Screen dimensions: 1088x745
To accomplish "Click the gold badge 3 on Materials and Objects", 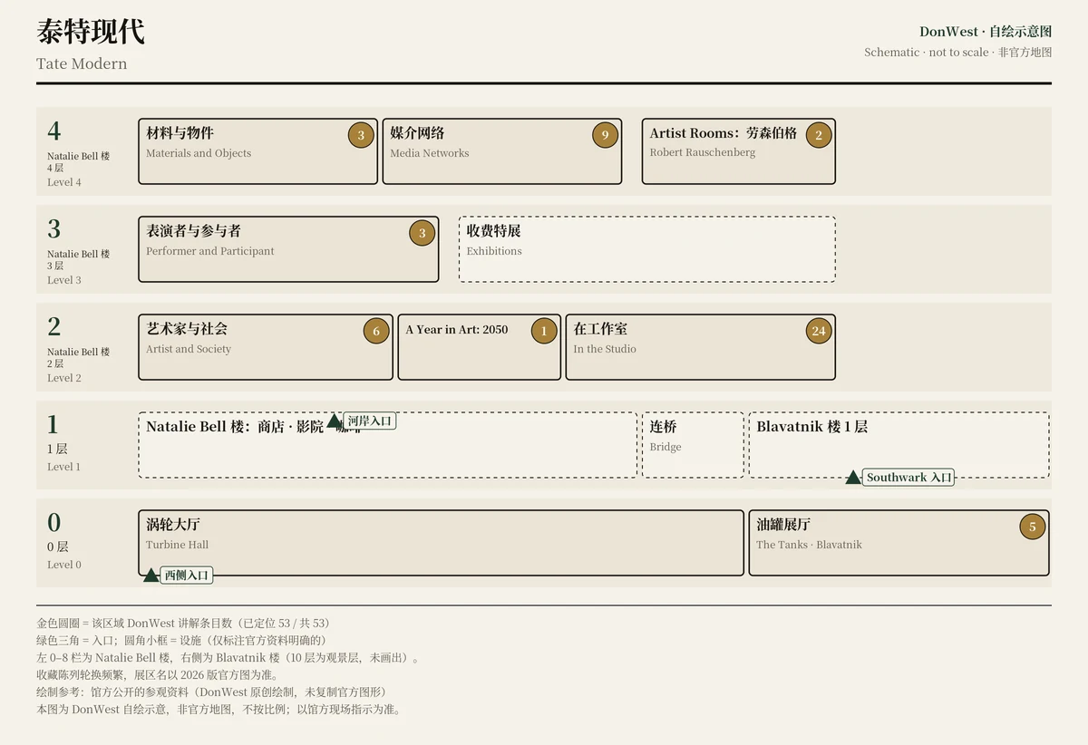I will point(361,136).
